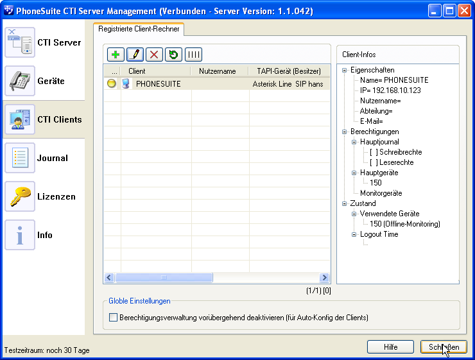This screenshot has height=360, width=475.
Task: Enable Berechtigungsverwaltung vorübergehend deaktivieren checkbox
Action: (x=114, y=317)
